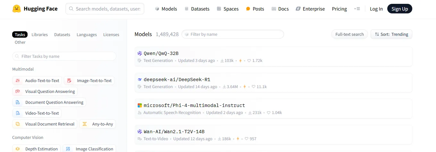Click the DeepSeek whale avatar icon
The height and width of the screenshot is (152, 436).
pyautogui.click(x=140, y=80)
